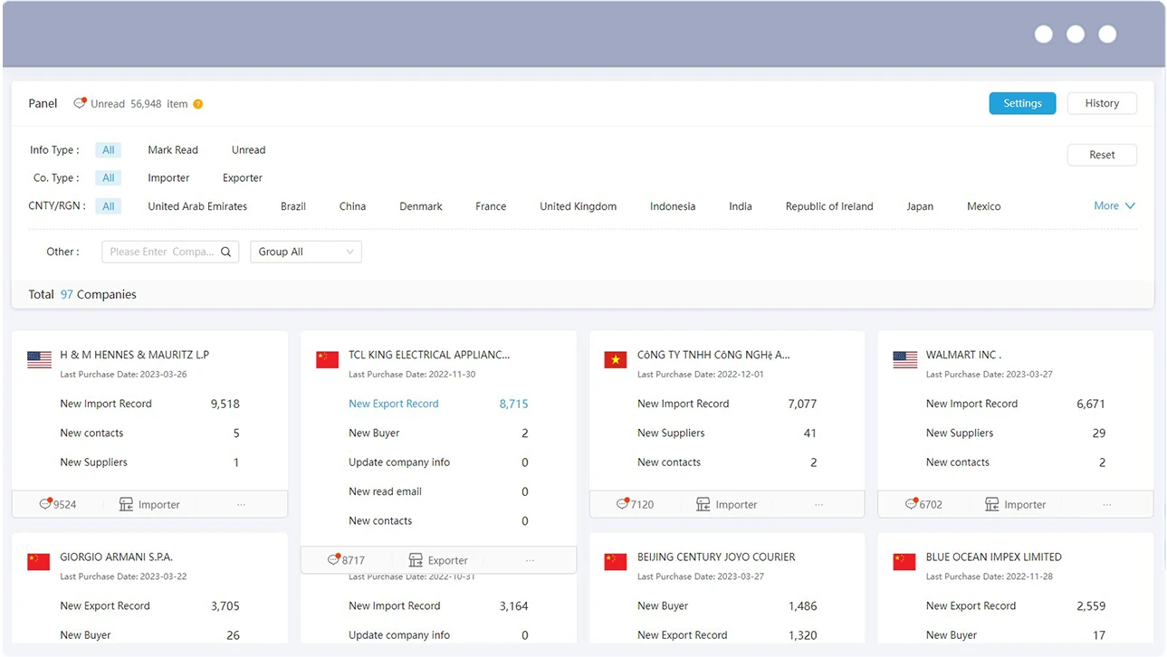1167x657 pixels.
Task: Open the ellipsis menu on Walmart card
Action: tap(1107, 505)
